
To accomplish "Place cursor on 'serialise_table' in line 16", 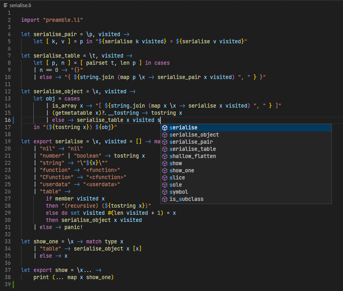I will 100,120.
